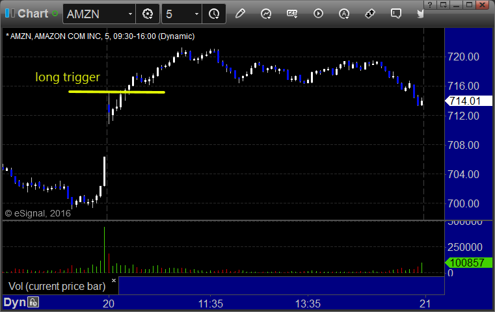This screenshot has width=495, height=312.
Task: Click the Dyn label in the time axis
Action: pos(14,302)
